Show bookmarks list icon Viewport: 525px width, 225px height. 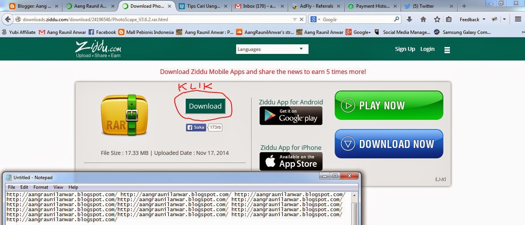point(449,19)
